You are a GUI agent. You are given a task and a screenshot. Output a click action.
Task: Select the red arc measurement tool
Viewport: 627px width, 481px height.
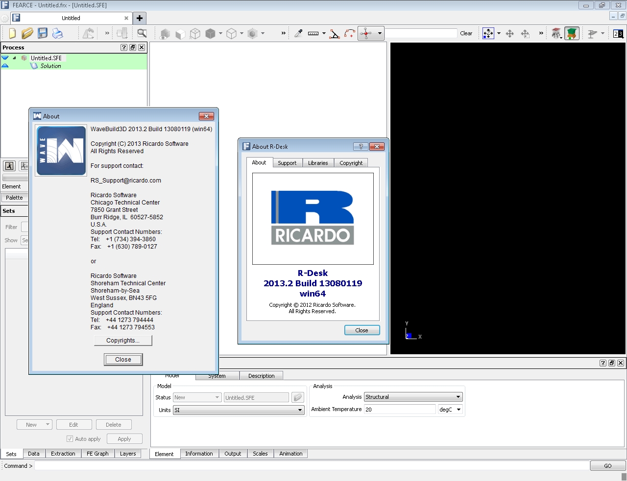(350, 33)
